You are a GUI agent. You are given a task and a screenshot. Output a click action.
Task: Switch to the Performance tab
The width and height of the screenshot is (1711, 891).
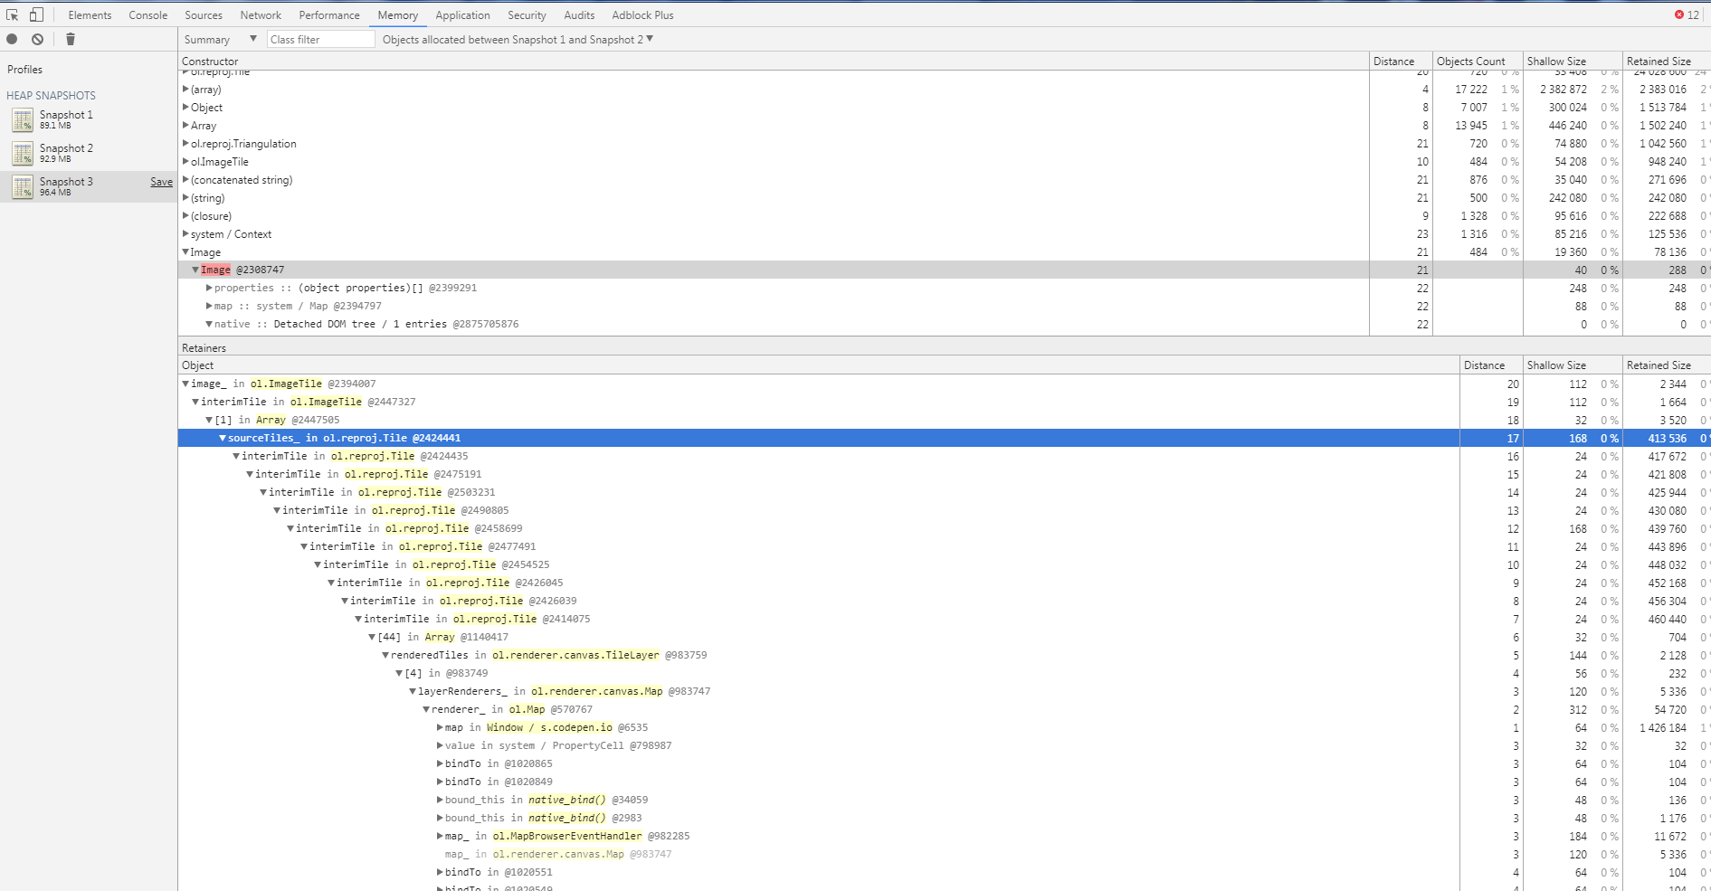pyautogui.click(x=329, y=14)
